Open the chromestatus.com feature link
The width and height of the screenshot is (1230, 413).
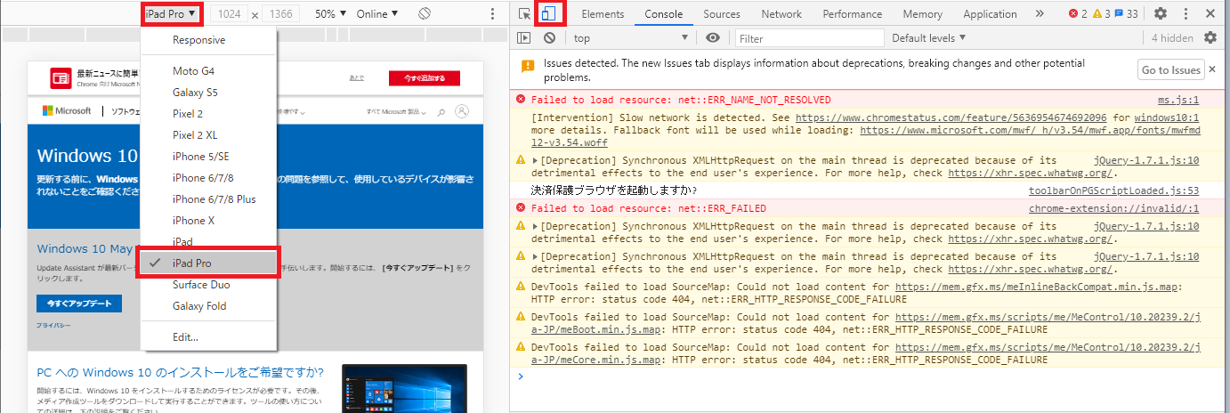click(951, 117)
